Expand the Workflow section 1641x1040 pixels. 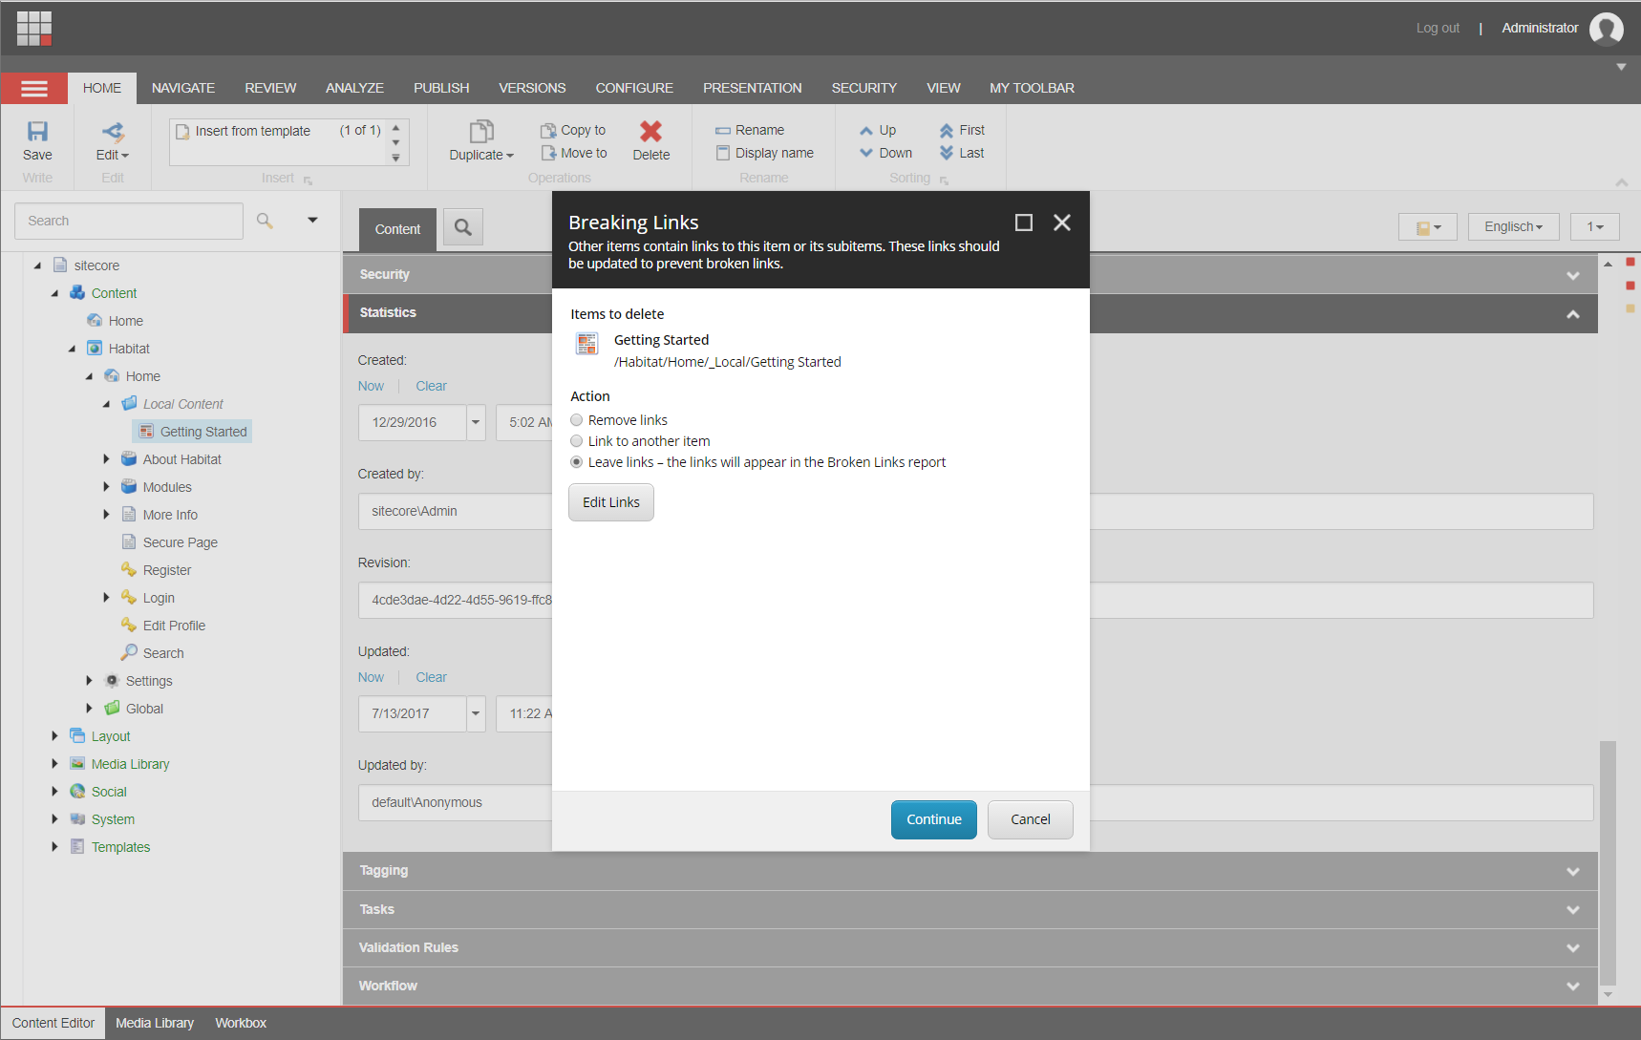tap(970, 986)
